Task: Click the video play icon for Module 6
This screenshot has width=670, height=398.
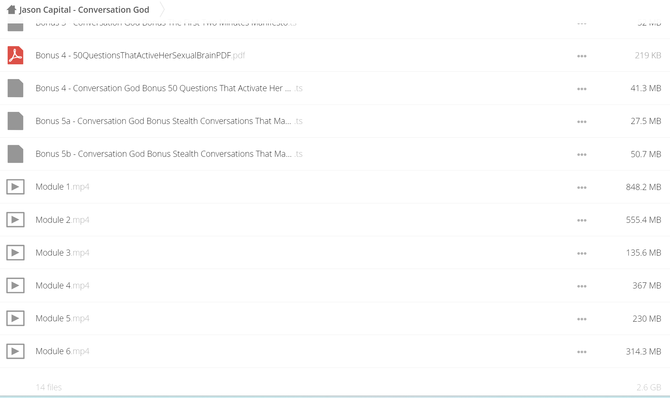Action: 15,351
